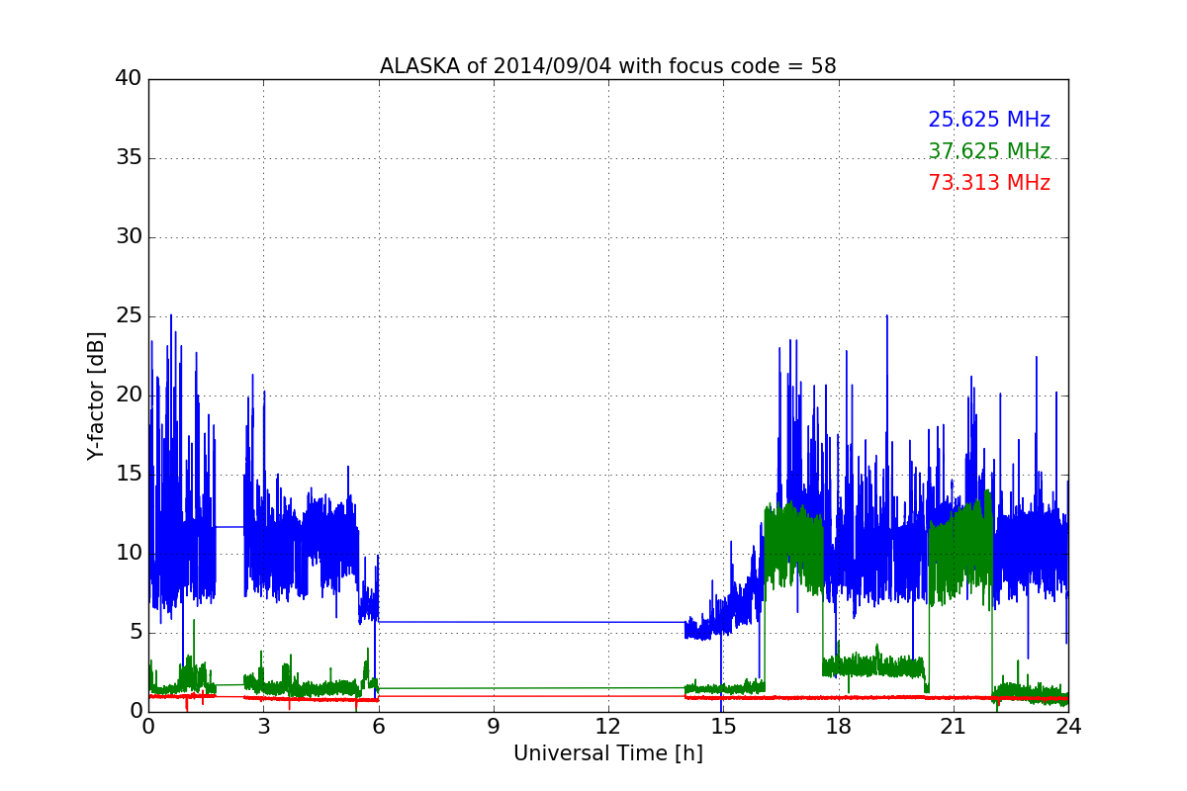This screenshot has height=791, width=1187.
Task: Click the x-axis tick label 3
Action: tap(263, 727)
